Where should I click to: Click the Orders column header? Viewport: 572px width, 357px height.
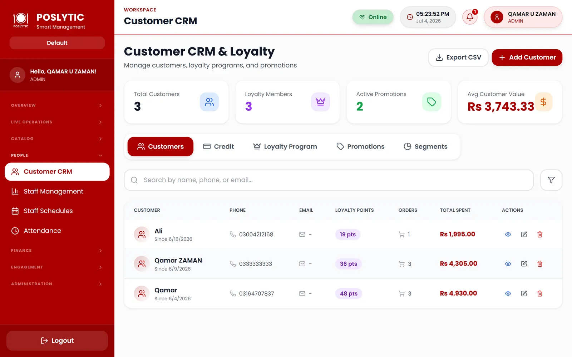click(408, 210)
